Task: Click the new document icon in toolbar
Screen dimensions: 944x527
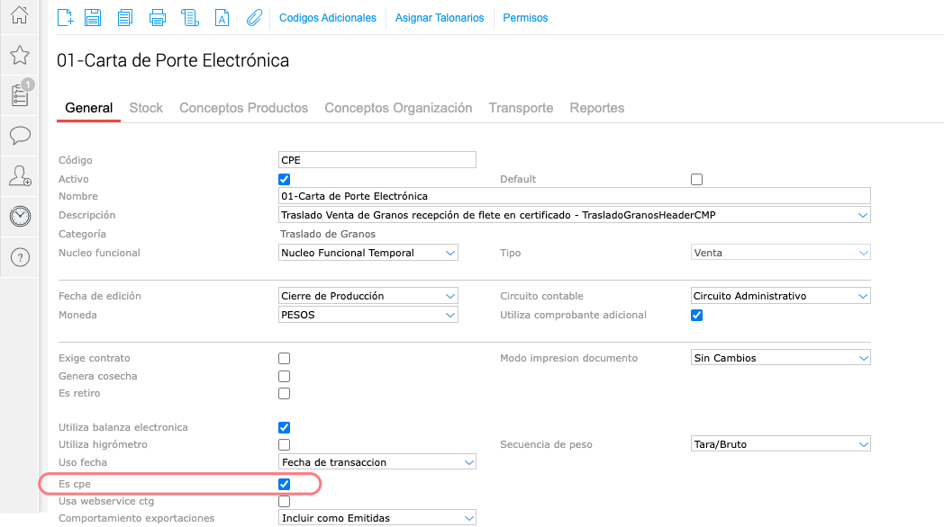Action: tap(65, 17)
